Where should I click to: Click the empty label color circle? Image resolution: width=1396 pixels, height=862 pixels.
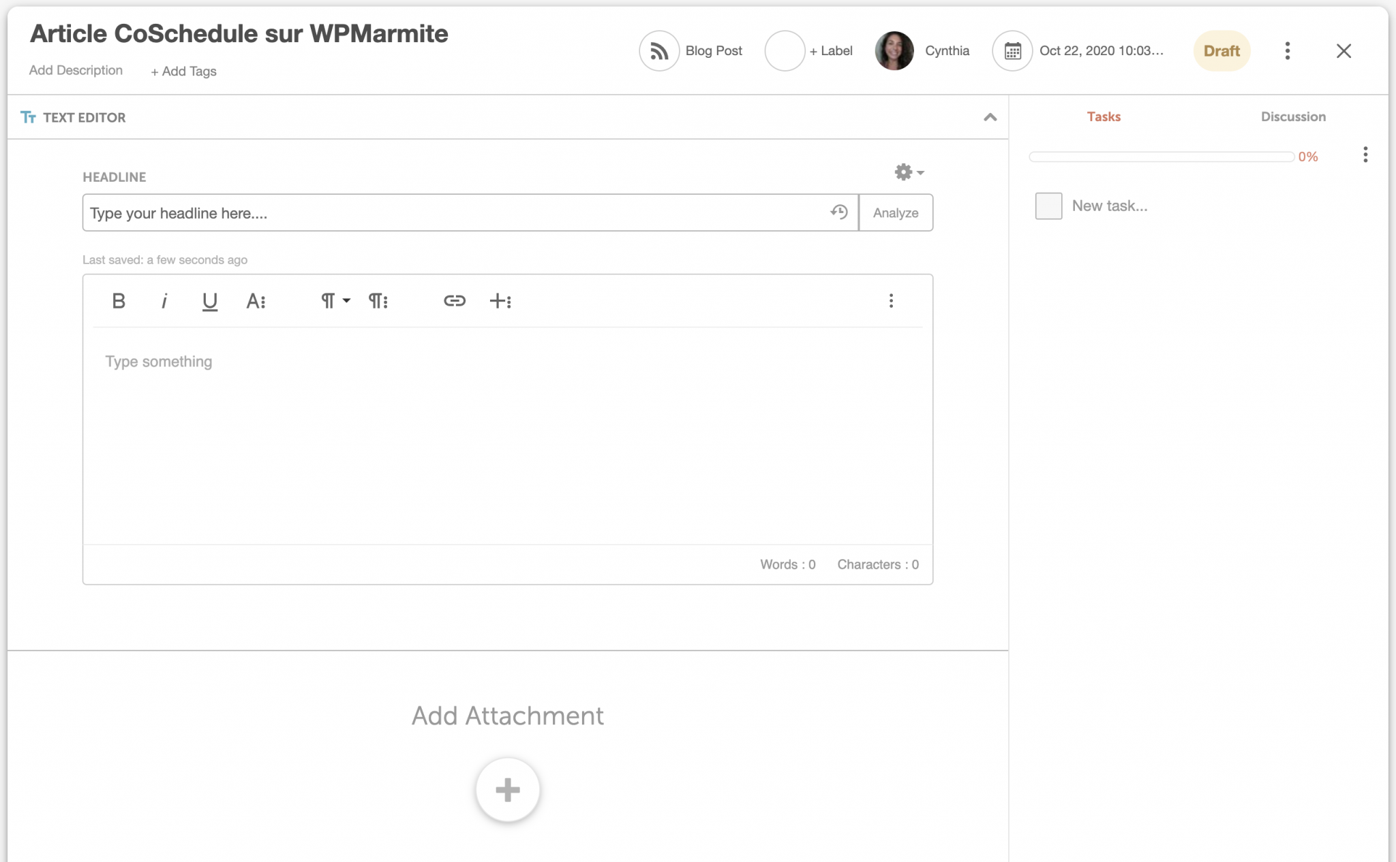(785, 51)
